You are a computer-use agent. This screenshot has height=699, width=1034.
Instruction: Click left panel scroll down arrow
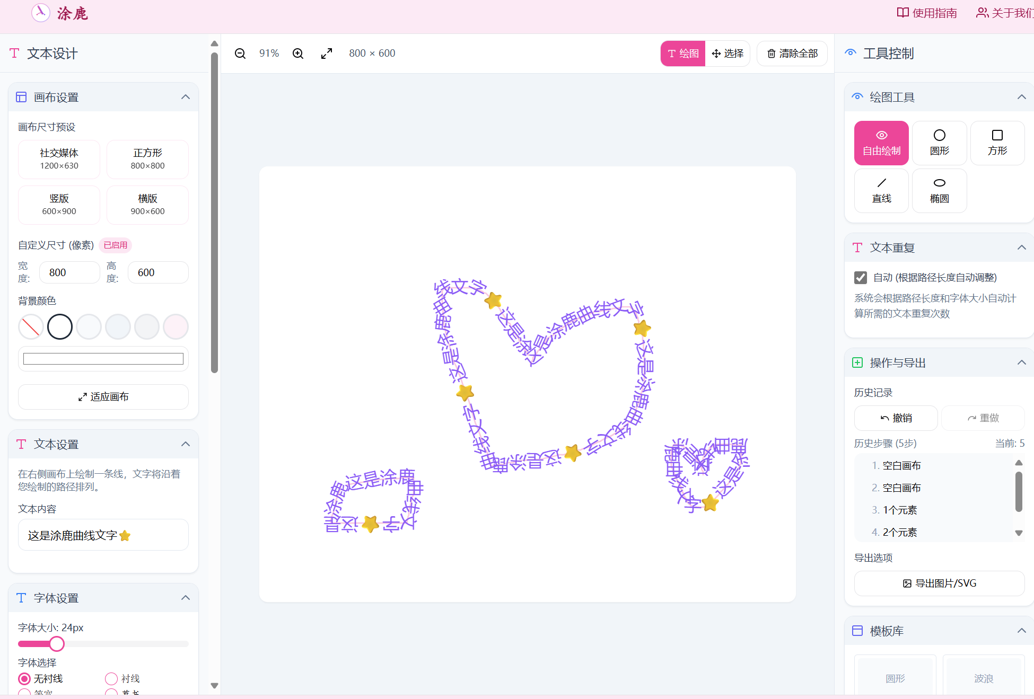pos(214,685)
